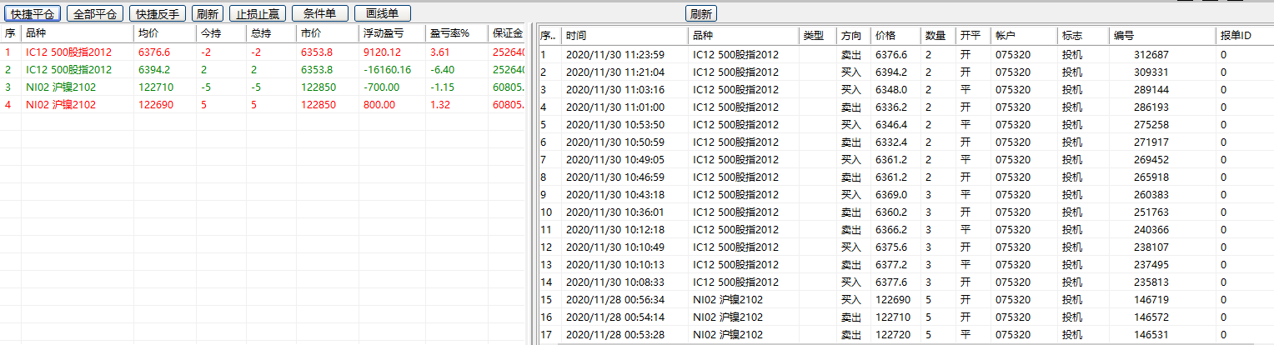This screenshot has height=345, width=1274.
Task: Click the 标志 column header
Action: point(1084,36)
